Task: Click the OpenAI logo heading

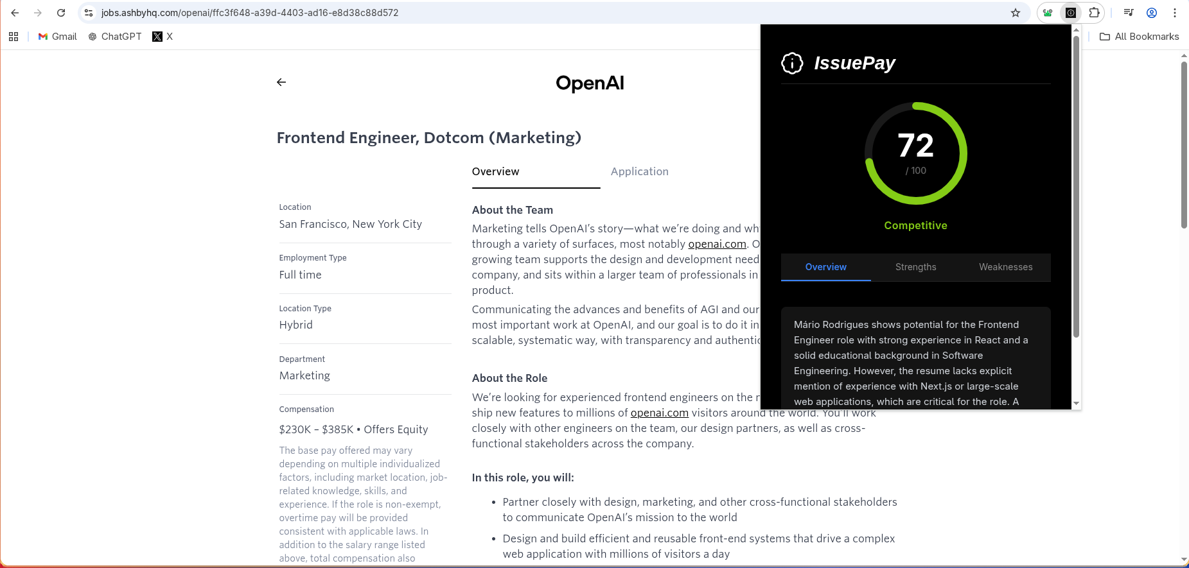Action: click(x=590, y=83)
